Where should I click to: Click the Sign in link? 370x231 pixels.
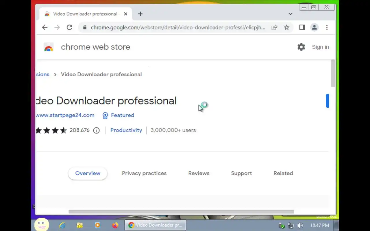[x=320, y=47]
